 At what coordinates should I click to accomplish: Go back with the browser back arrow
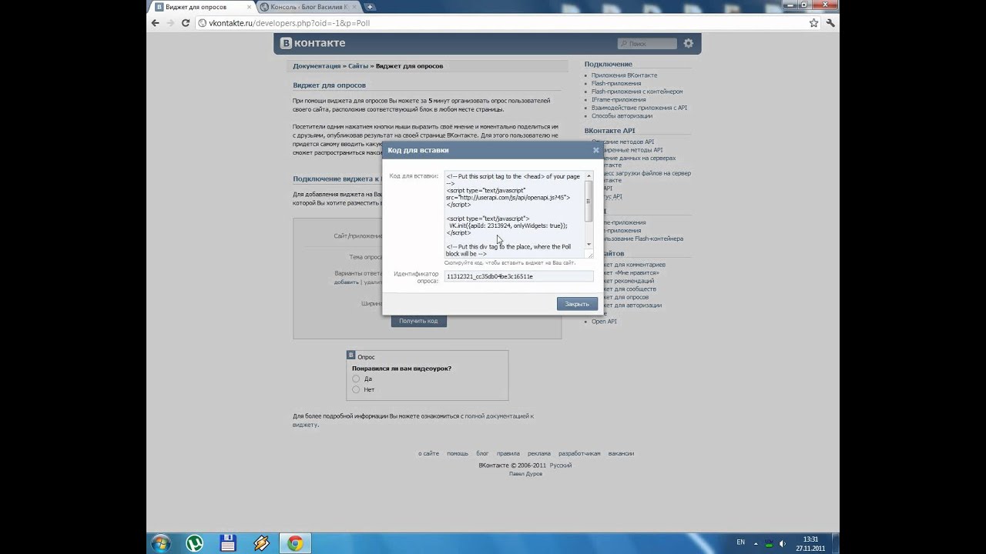[x=155, y=23]
